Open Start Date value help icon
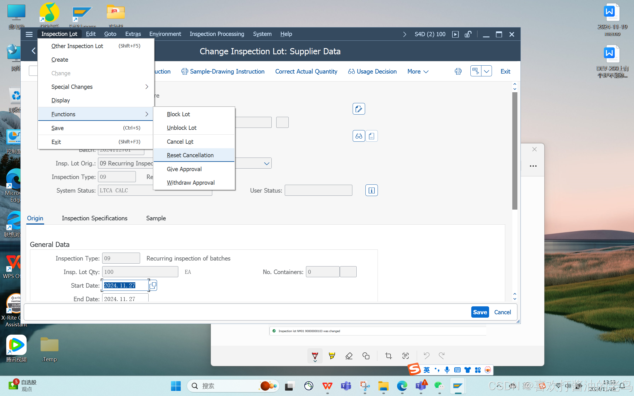 (x=153, y=285)
